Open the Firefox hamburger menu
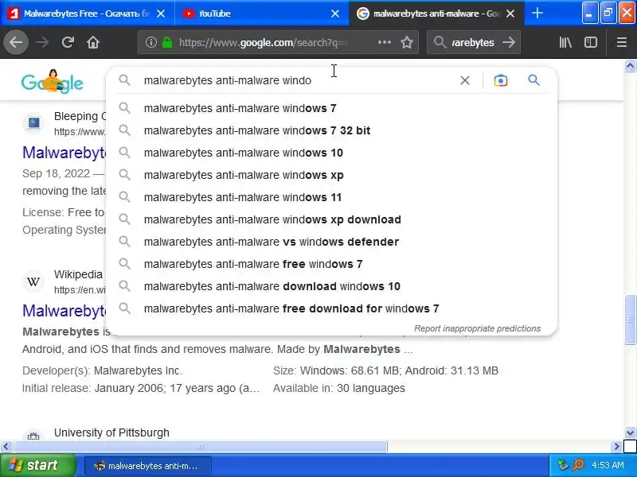Screen dimensions: 637x477 point(622,42)
